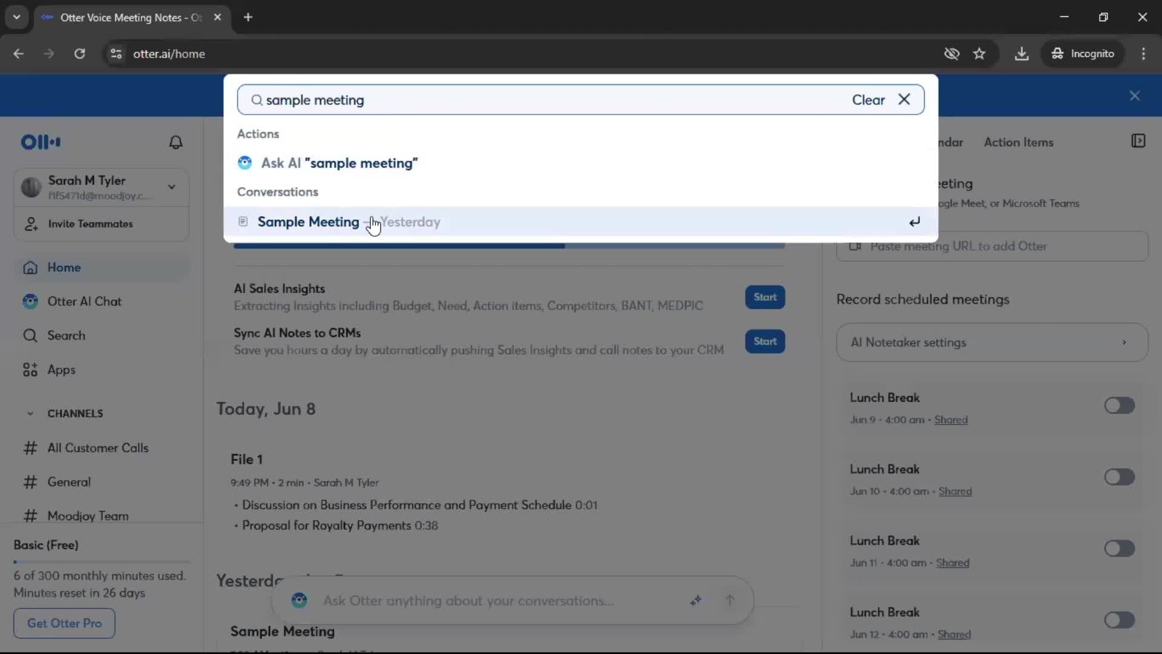The width and height of the screenshot is (1162, 654).
Task: Open browser downloads icon
Action: (1022, 54)
